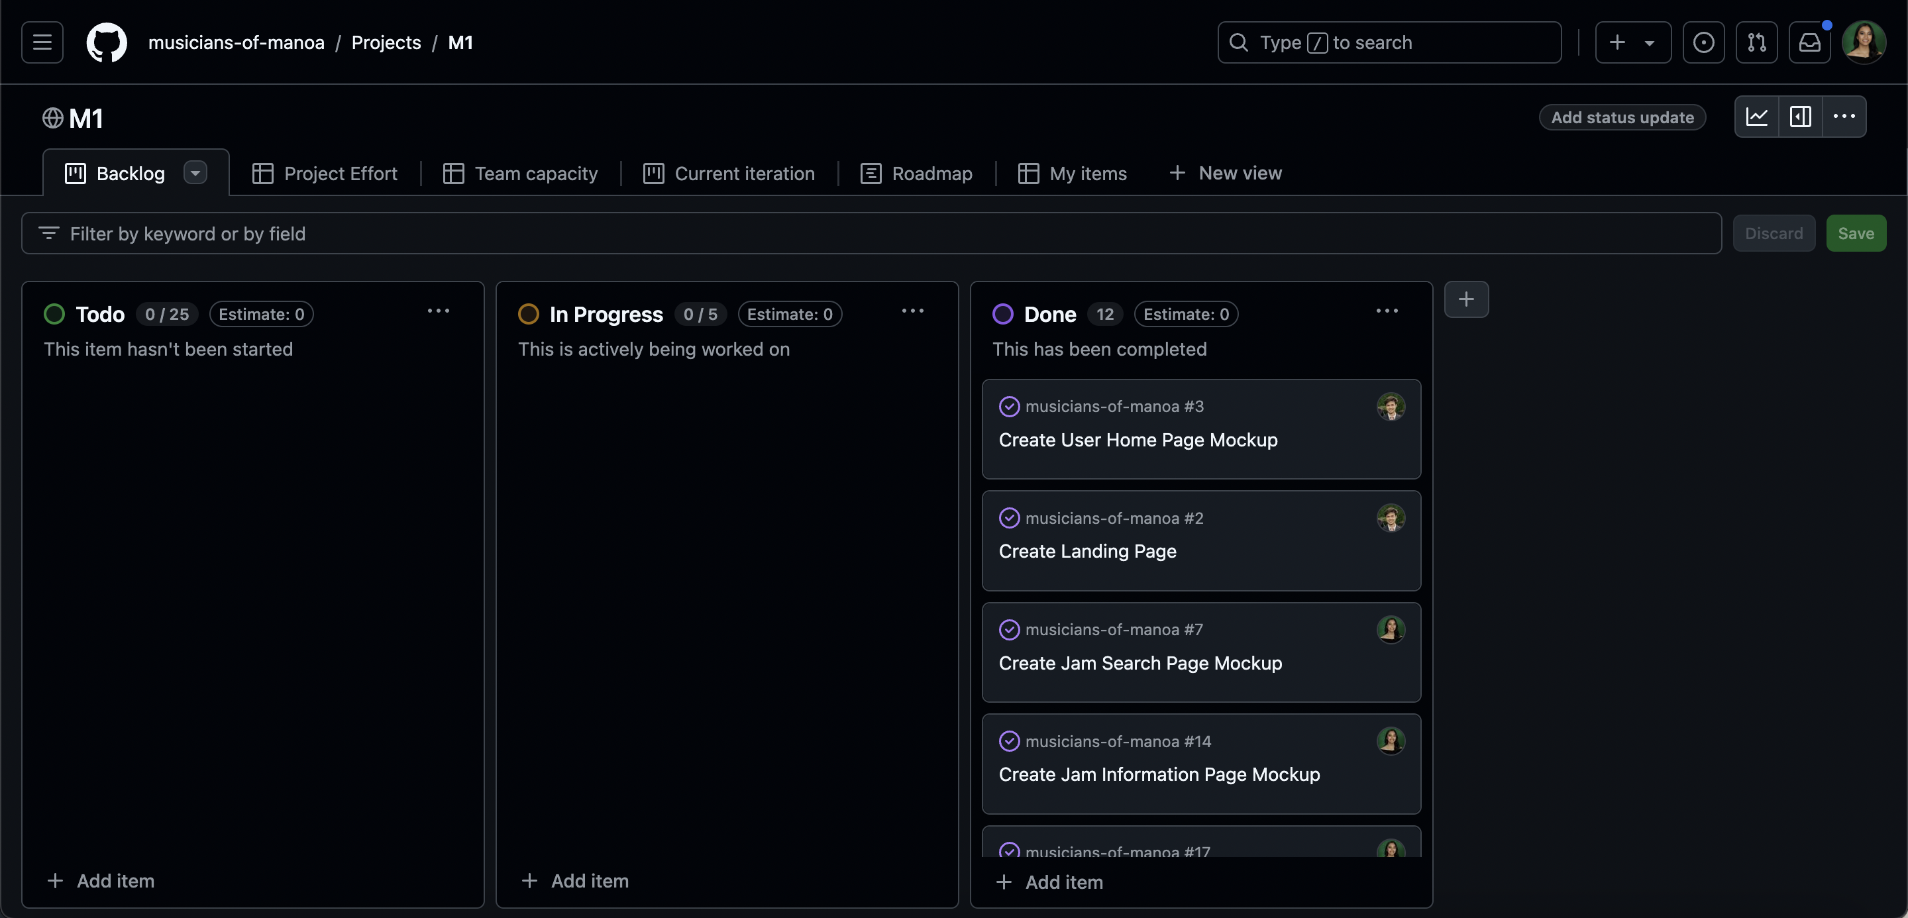Click the Done count 12 badge
Screen dimensions: 1908x918
(1104, 314)
